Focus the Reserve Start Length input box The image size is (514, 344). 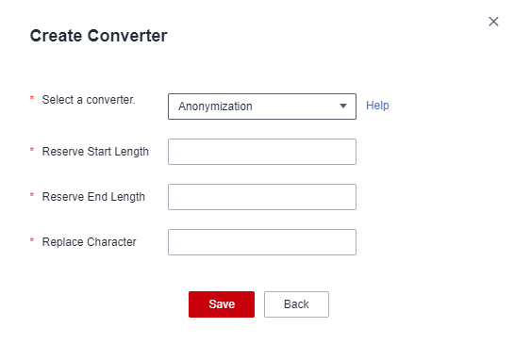[262, 152]
